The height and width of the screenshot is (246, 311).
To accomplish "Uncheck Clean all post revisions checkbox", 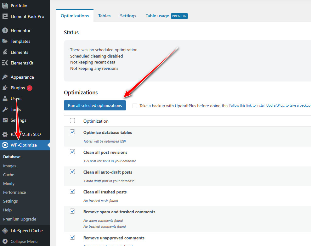I will pyautogui.click(x=72, y=152).
